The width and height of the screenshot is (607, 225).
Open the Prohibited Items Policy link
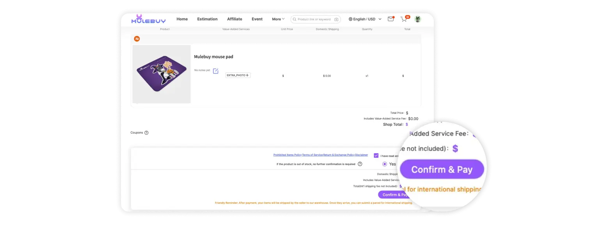[x=288, y=155]
